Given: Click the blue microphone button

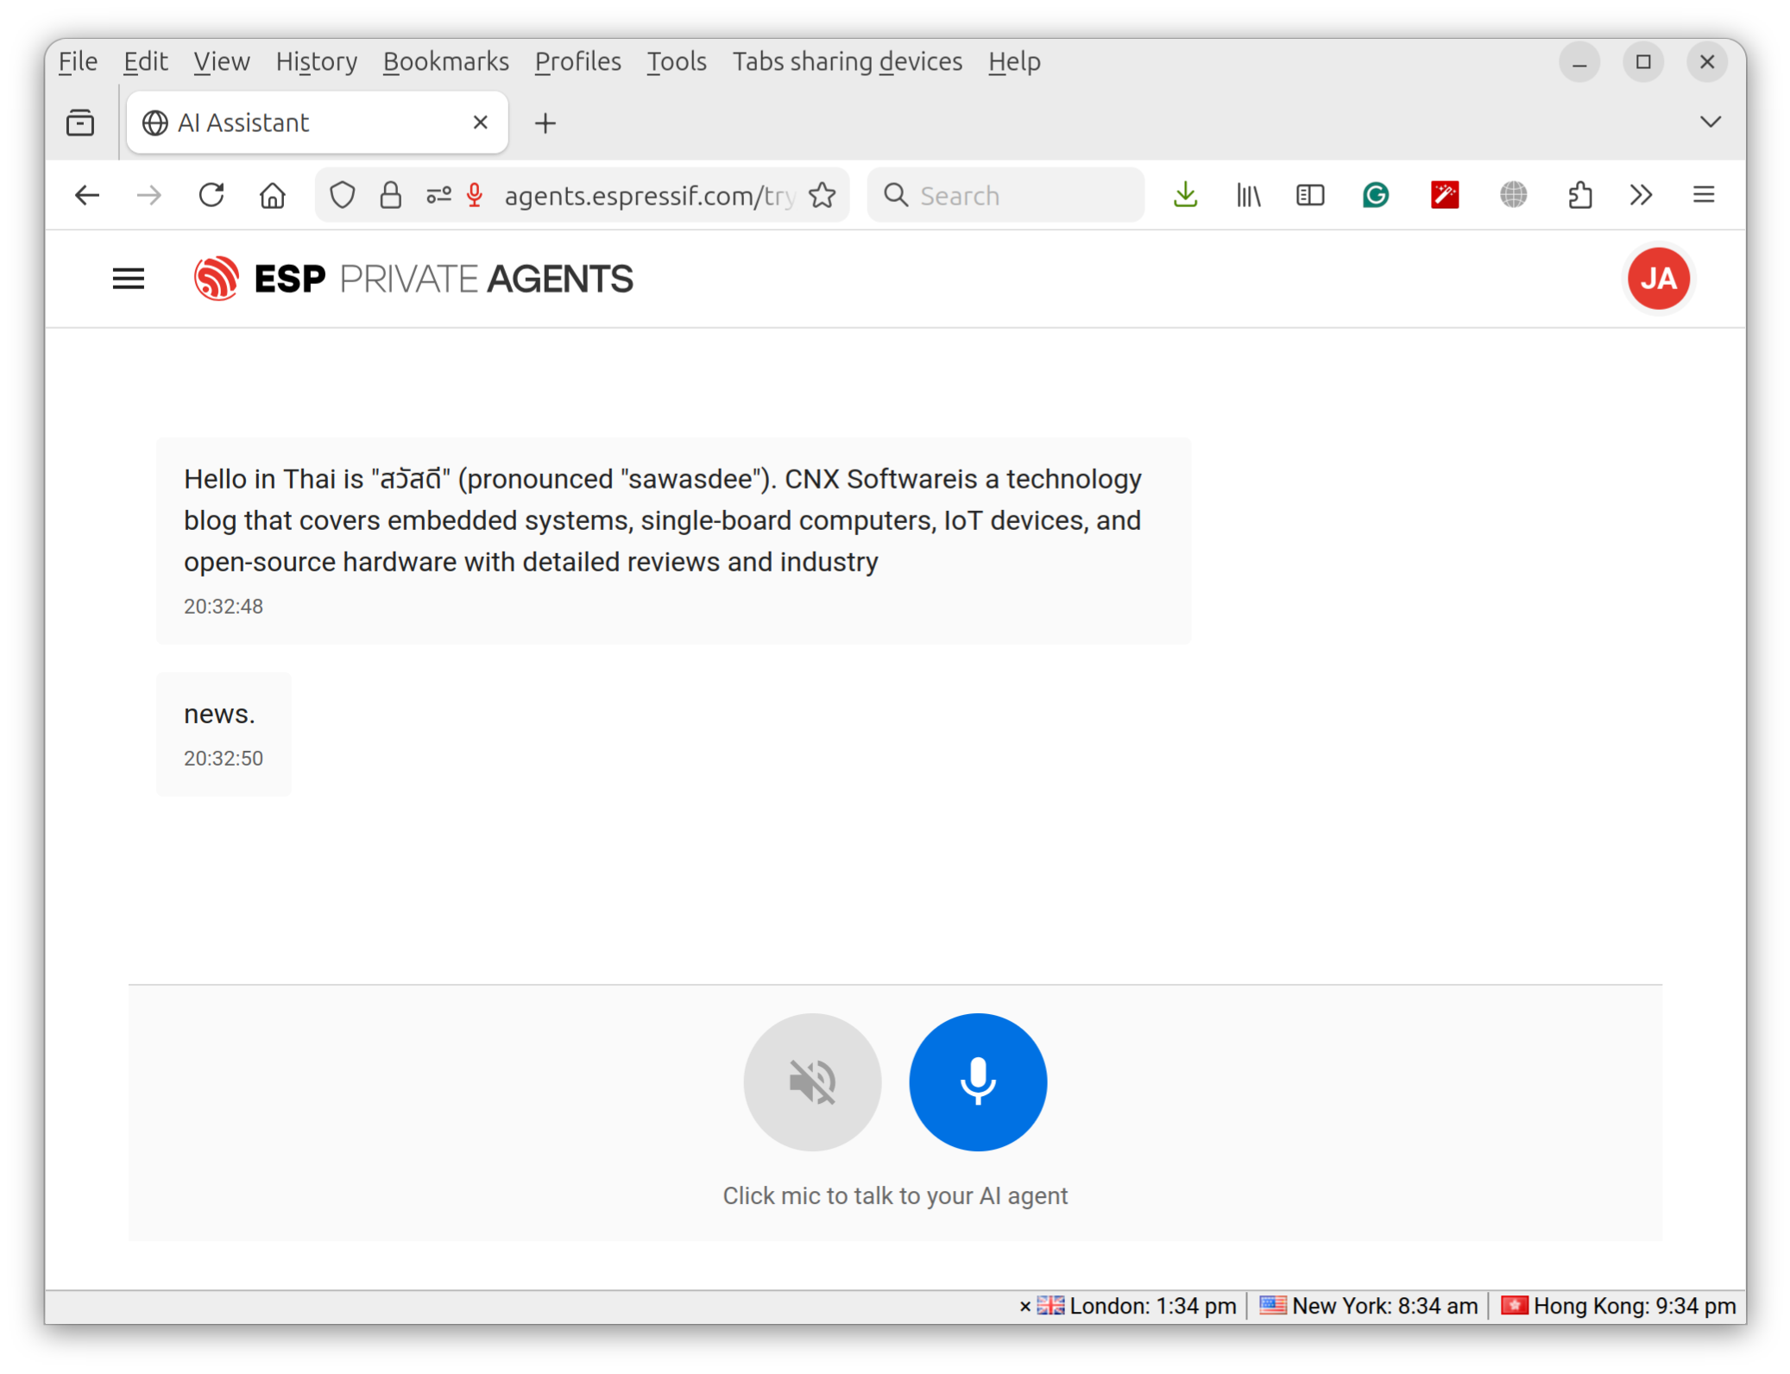Looking at the screenshot, I should point(977,1081).
